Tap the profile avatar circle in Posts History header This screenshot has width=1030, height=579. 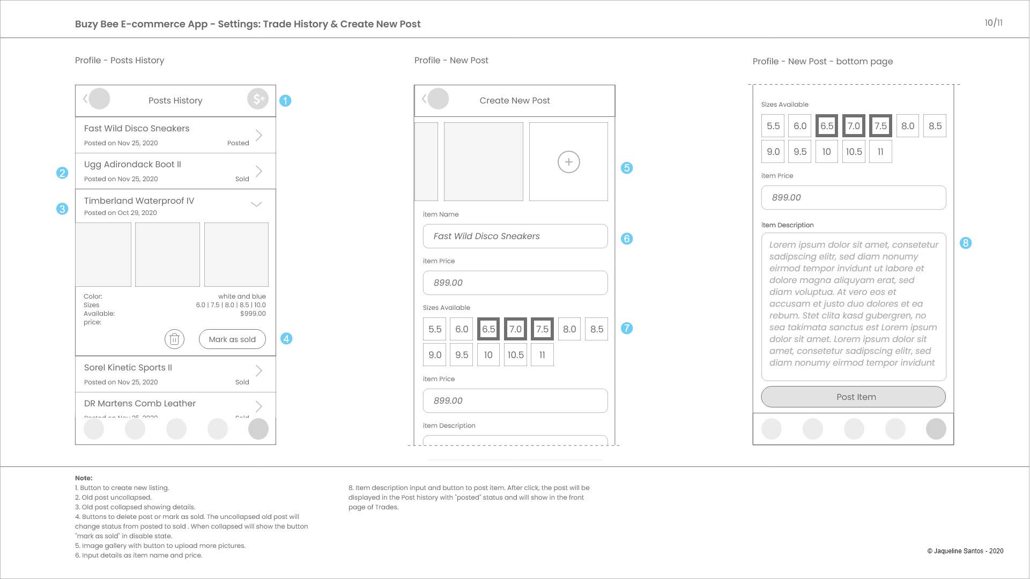click(99, 99)
